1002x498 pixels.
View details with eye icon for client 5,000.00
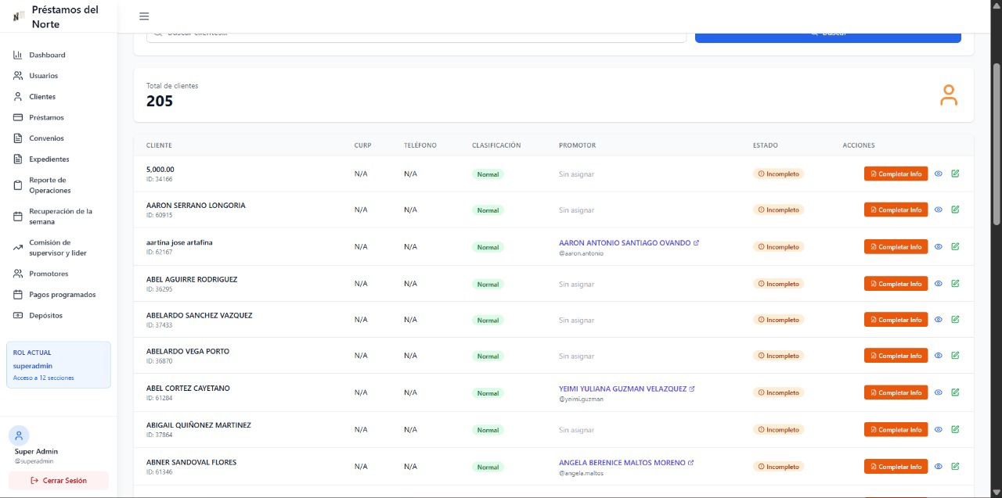[x=939, y=174]
